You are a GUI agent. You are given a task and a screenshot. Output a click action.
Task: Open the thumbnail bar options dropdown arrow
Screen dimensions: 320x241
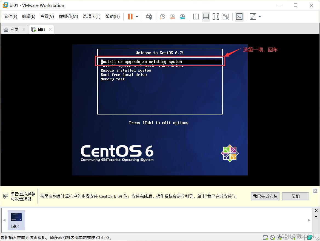[316, 217]
